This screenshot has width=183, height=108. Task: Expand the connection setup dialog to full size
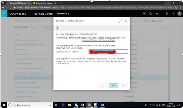click(x=120, y=21)
